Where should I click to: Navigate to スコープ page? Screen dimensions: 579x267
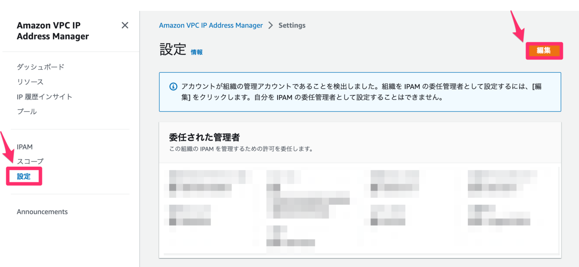[x=29, y=161]
